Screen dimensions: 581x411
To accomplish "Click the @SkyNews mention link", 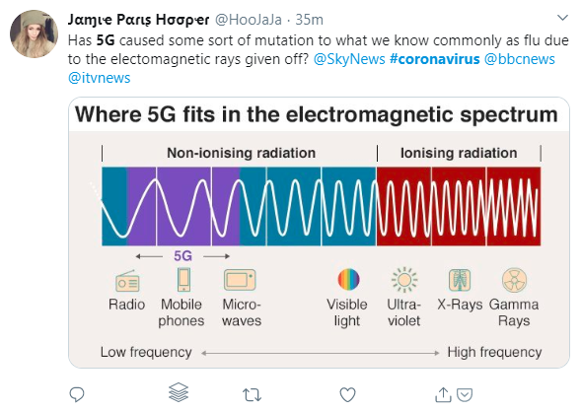I will [349, 59].
